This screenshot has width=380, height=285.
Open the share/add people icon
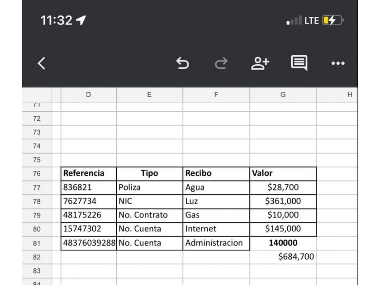tap(260, 63)
